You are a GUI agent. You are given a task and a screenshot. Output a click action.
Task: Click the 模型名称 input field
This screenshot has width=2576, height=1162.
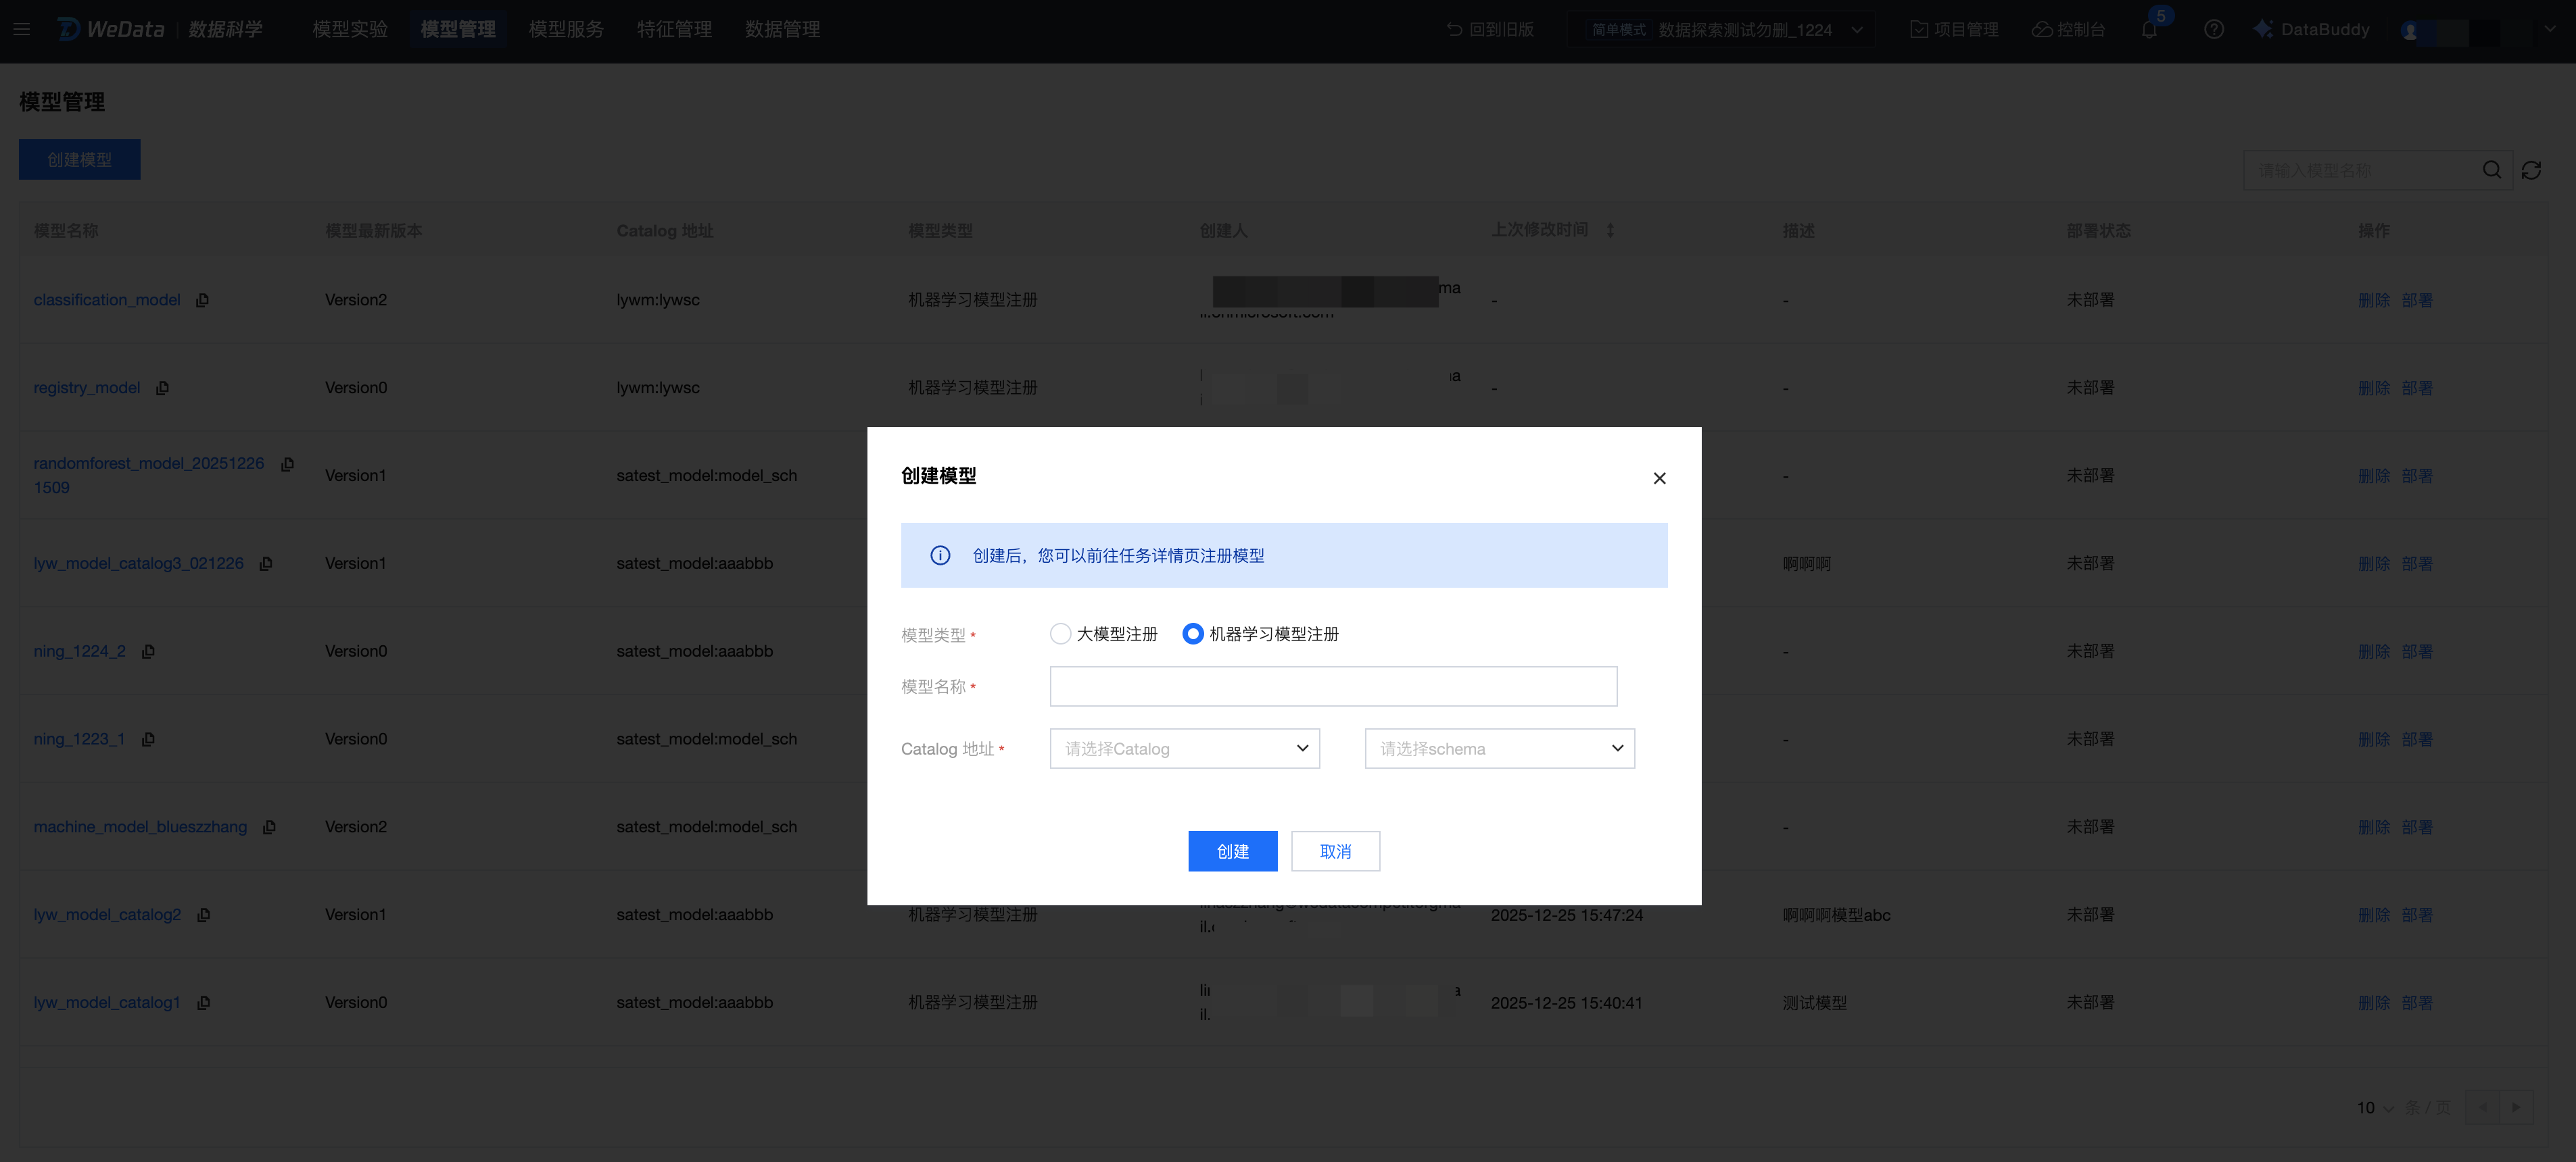pyautogui.click(x=1333, y=686)
